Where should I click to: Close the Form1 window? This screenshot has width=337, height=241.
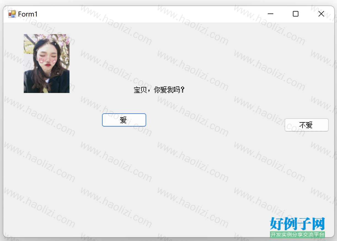[321, 14]
